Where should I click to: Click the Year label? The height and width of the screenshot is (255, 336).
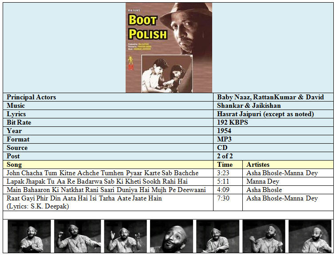click(14, 131)
